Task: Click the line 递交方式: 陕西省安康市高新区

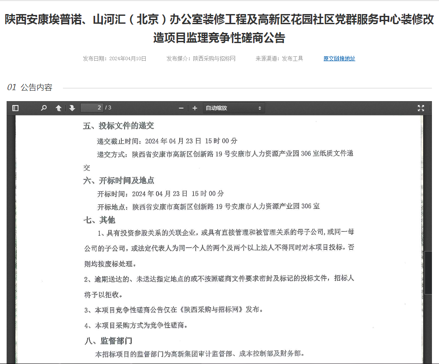Action: pyautogui.click(x=225, y=154)
